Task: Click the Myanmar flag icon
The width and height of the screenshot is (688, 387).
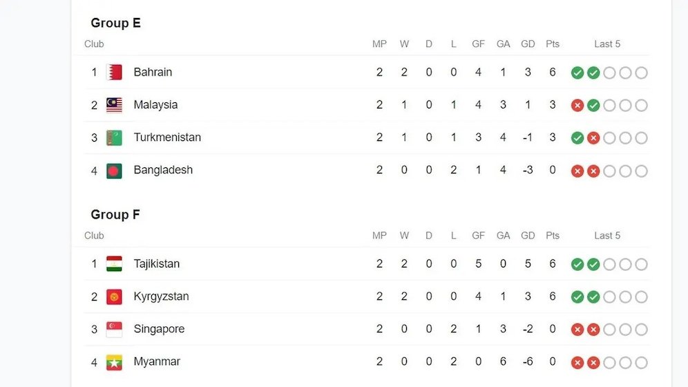Action: click(114, 362)
